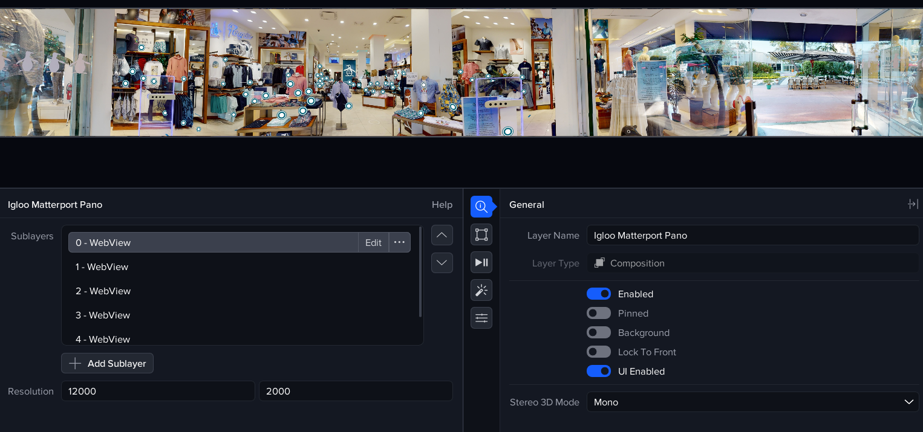
Task: Collapse the properties panel with arrow icon
Action: click(x=913, y=205)
